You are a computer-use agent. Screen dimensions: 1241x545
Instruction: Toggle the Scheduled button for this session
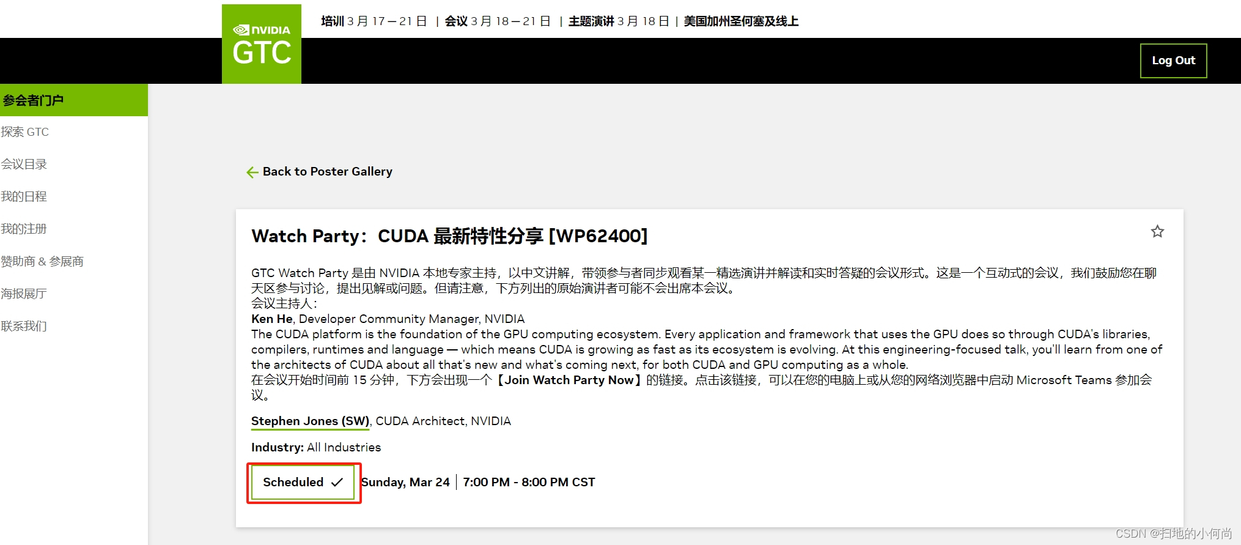click(303, 482)
